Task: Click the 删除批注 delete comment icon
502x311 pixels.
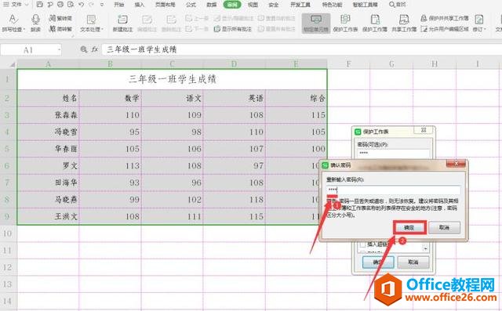Action: click(x=171, y=23)
